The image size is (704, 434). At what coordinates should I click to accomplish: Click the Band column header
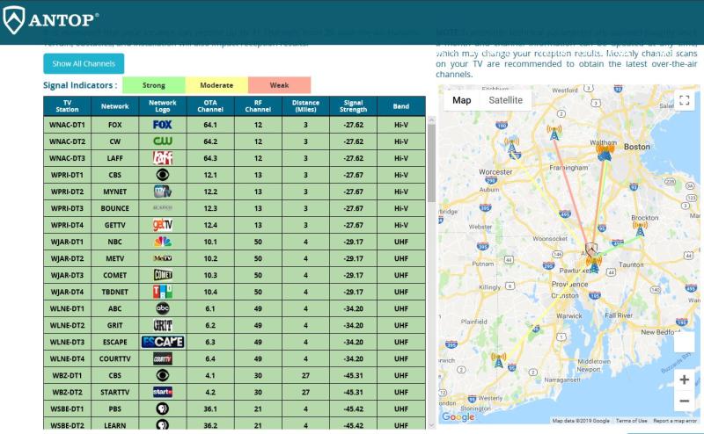401,106
